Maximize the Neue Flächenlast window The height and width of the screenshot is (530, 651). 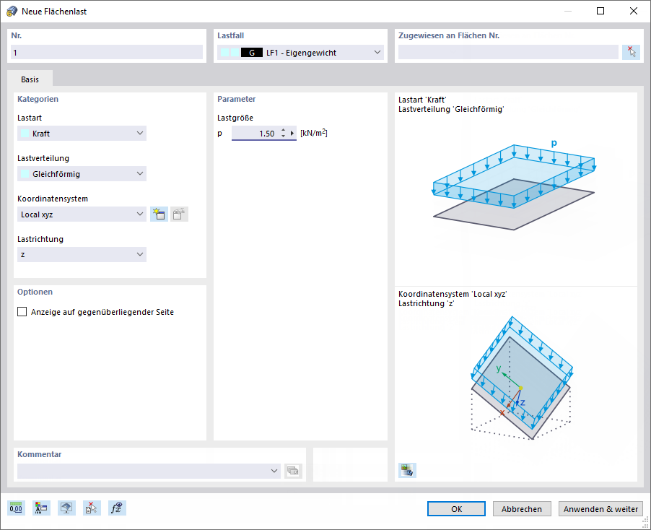pyautogui.click(x=600, y=12)
